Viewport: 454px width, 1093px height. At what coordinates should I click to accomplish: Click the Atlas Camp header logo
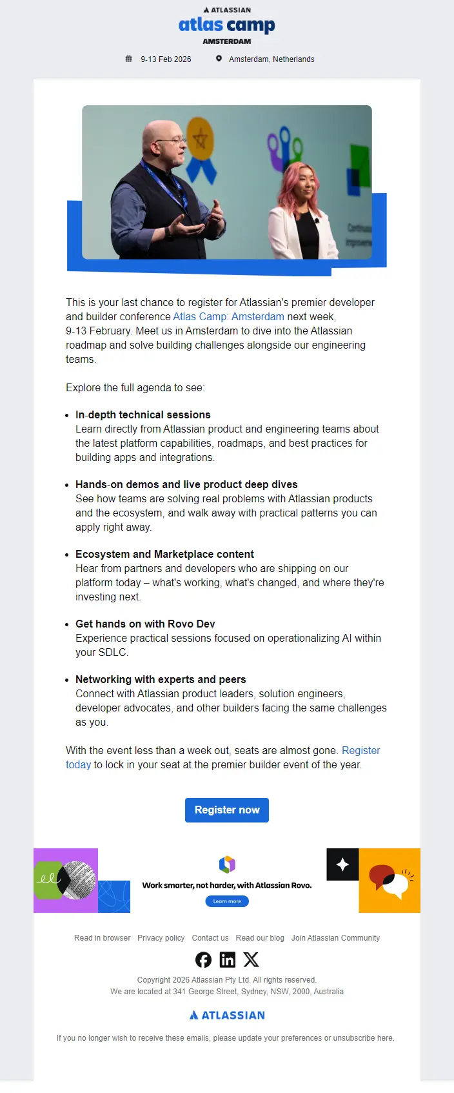pyautogui.click(x=227, y=26)
